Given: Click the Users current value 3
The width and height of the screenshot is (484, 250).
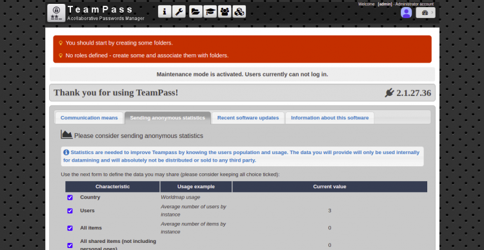Looking at the screenshot, I should click(330, 211).
